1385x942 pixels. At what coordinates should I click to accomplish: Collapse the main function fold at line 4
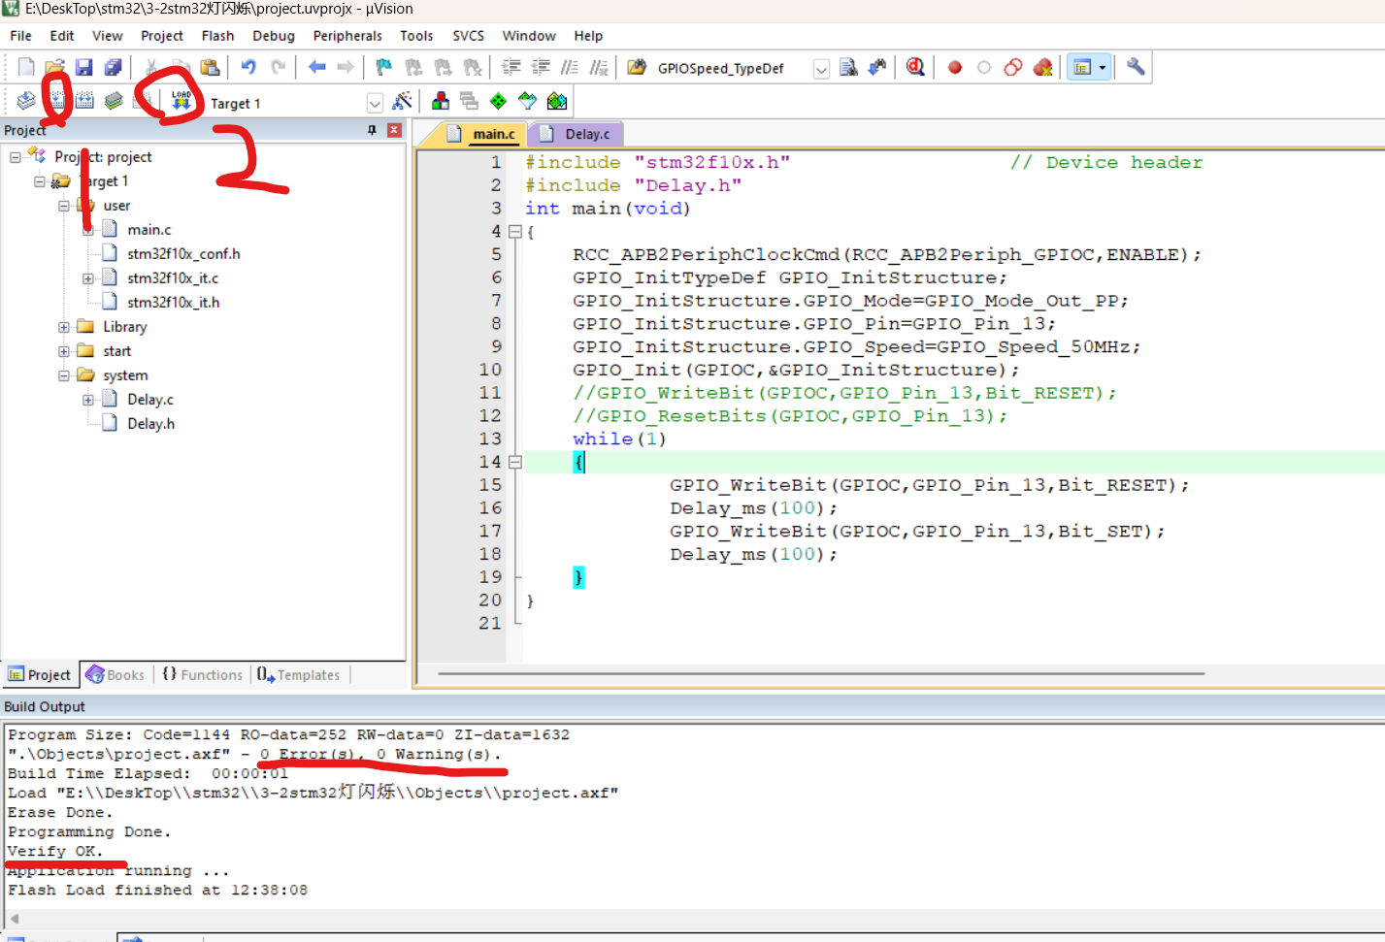point(515,232)
